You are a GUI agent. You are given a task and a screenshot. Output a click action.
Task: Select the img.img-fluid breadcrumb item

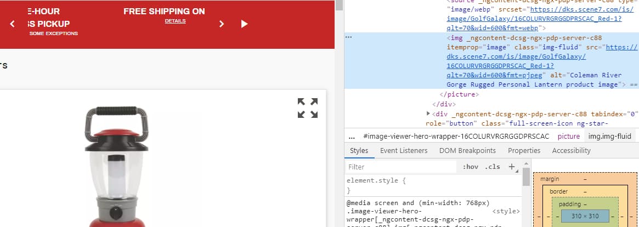pyautogui.click(x=609, y=137)
